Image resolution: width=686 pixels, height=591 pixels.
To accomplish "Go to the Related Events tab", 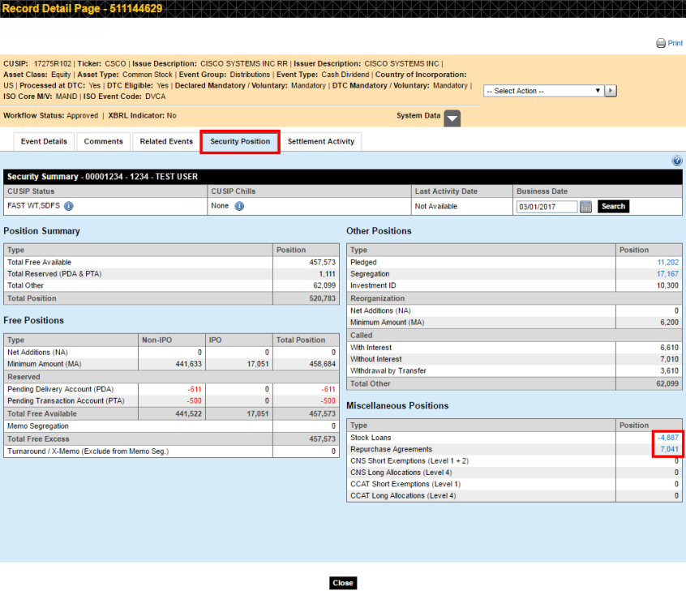I will (x=166, y=141).
